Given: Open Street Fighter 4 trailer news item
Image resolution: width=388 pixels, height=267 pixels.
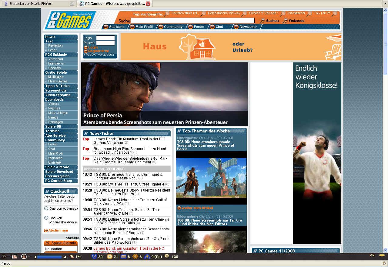Looking at the screenshot, I should (129, 184).
